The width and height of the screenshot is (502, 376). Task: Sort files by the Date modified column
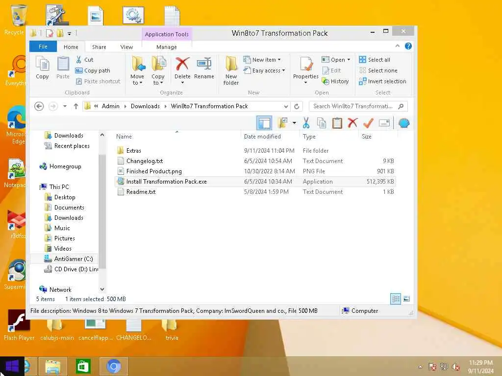pyautogui.click(x=262, y=137)
